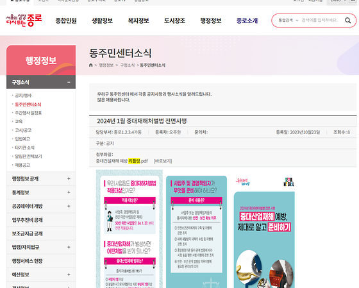
Task: Click 동주민센터소식 in the breadcrumb
Action: [153, 65]
